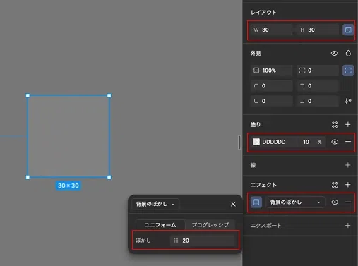358x266 pixels.
Task: Click the 塗り section heading
Action: click(x=256, y=124)
